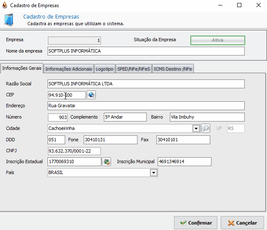Click the Fax field

coord(183,140)
